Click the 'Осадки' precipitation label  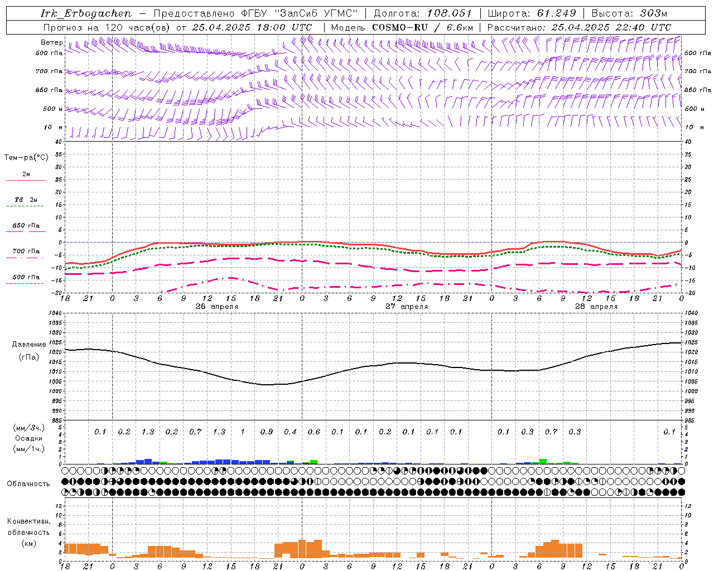[x=28, y=438]
